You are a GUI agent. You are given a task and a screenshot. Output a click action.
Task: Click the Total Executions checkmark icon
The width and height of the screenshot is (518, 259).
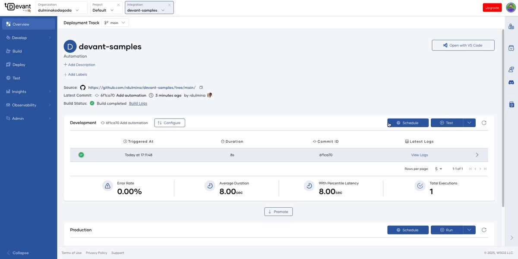[x=420, y=186]
